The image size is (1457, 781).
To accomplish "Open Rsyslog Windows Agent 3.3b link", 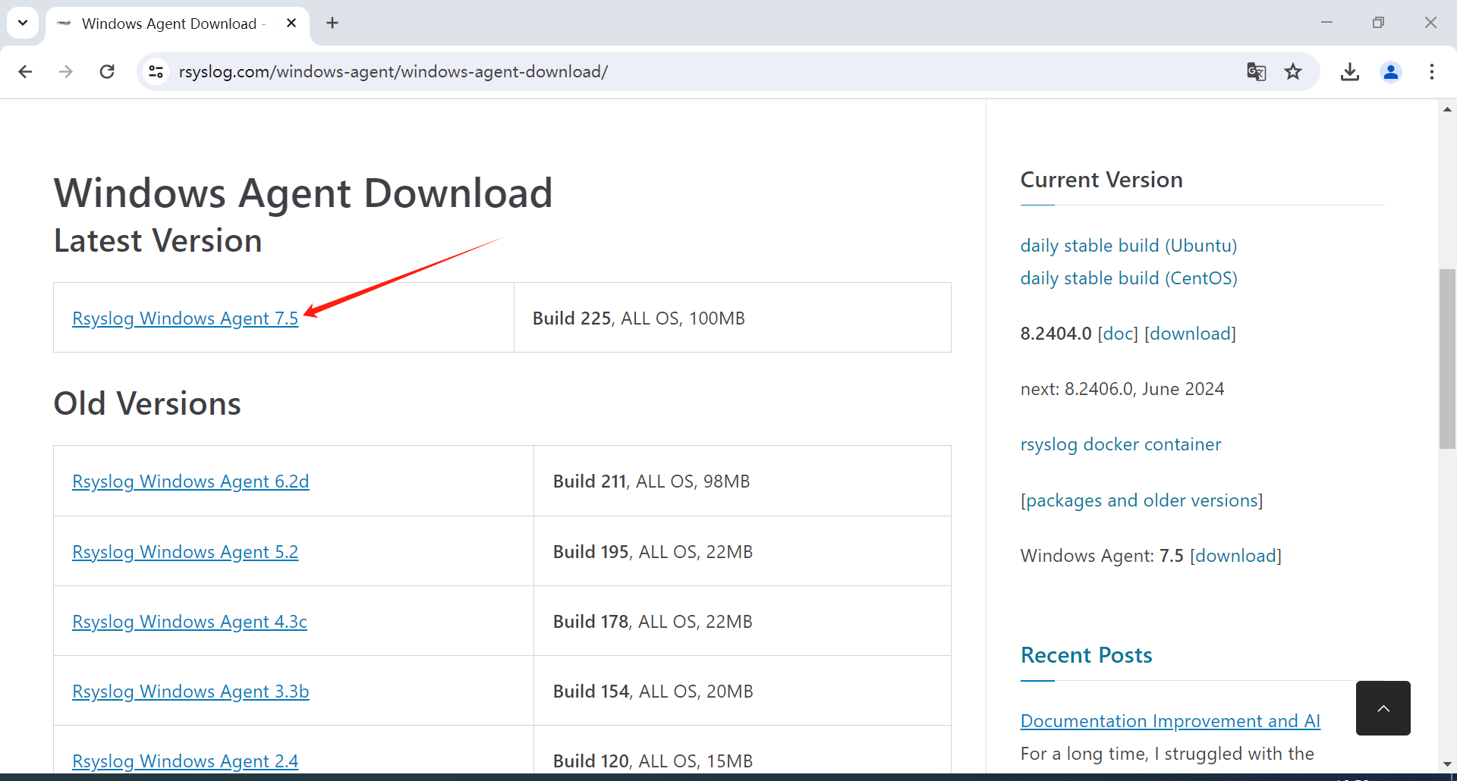I will (190, 692).
